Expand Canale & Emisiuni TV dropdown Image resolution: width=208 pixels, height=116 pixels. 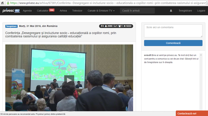pos(101,11)
